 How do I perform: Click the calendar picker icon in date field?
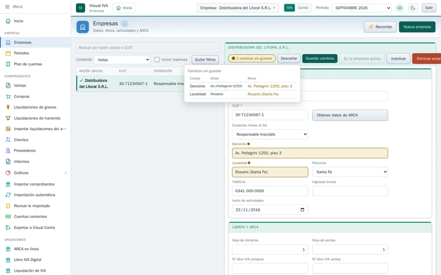(302, 209)
